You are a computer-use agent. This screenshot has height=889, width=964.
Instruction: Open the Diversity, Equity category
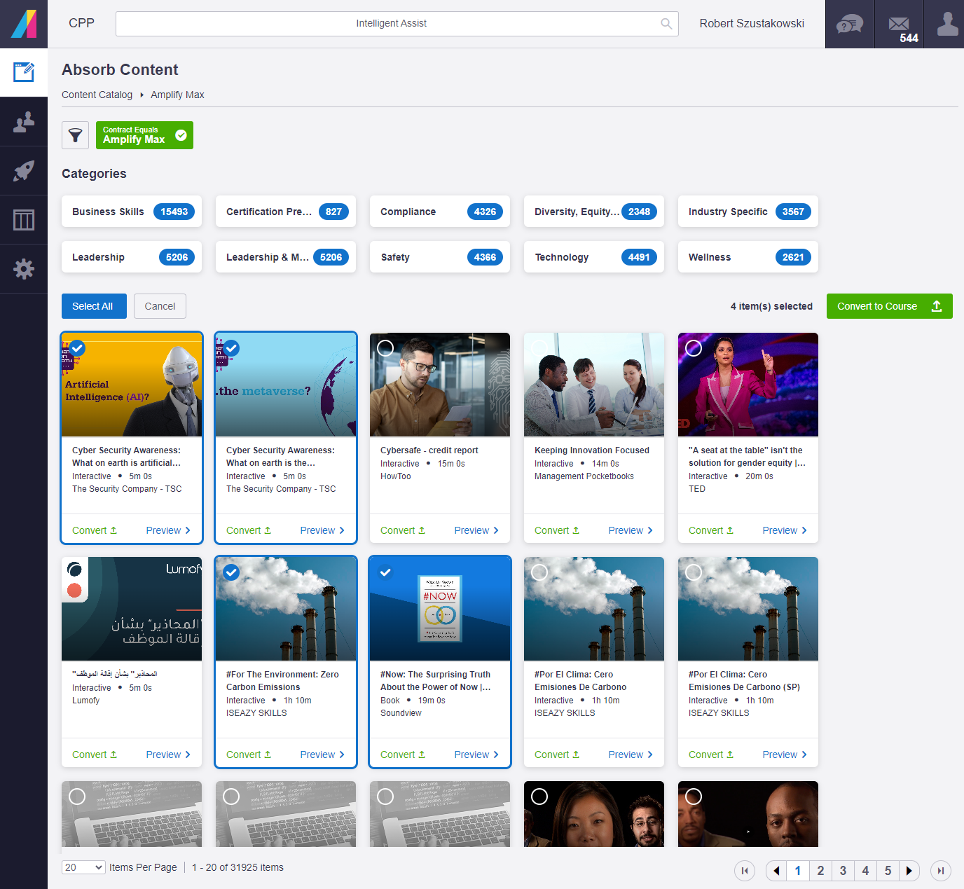[594, 212]
